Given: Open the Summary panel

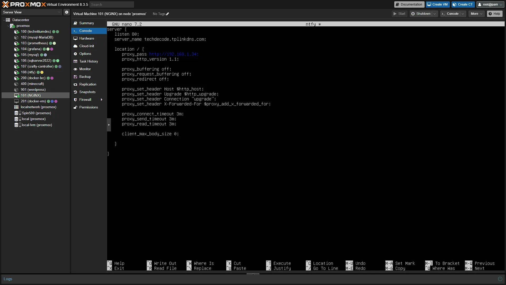Looking at the screenshot, I should click(89, 23).
